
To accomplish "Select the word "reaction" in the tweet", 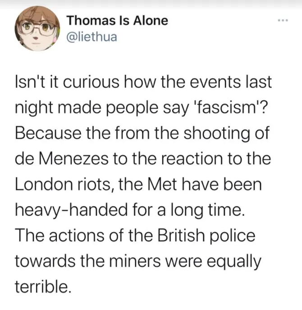I will click(x=192, y=158).
